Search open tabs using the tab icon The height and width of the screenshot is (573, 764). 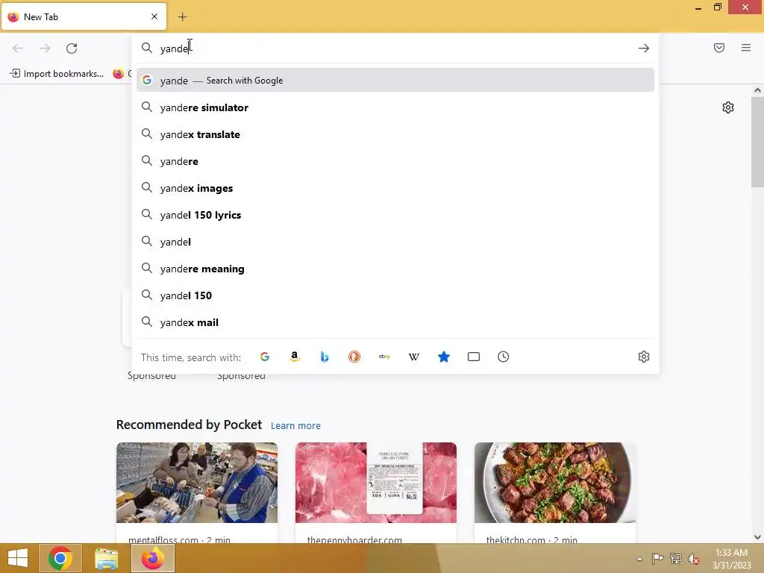[474, 357]
